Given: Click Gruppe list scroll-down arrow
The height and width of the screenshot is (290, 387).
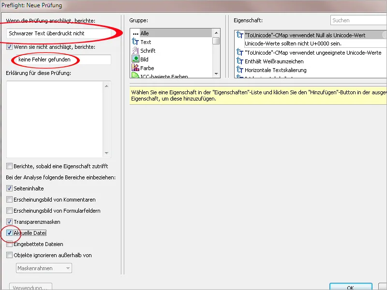Looking at the screenshot, I should pyautogui.click(x=216, y=74).
